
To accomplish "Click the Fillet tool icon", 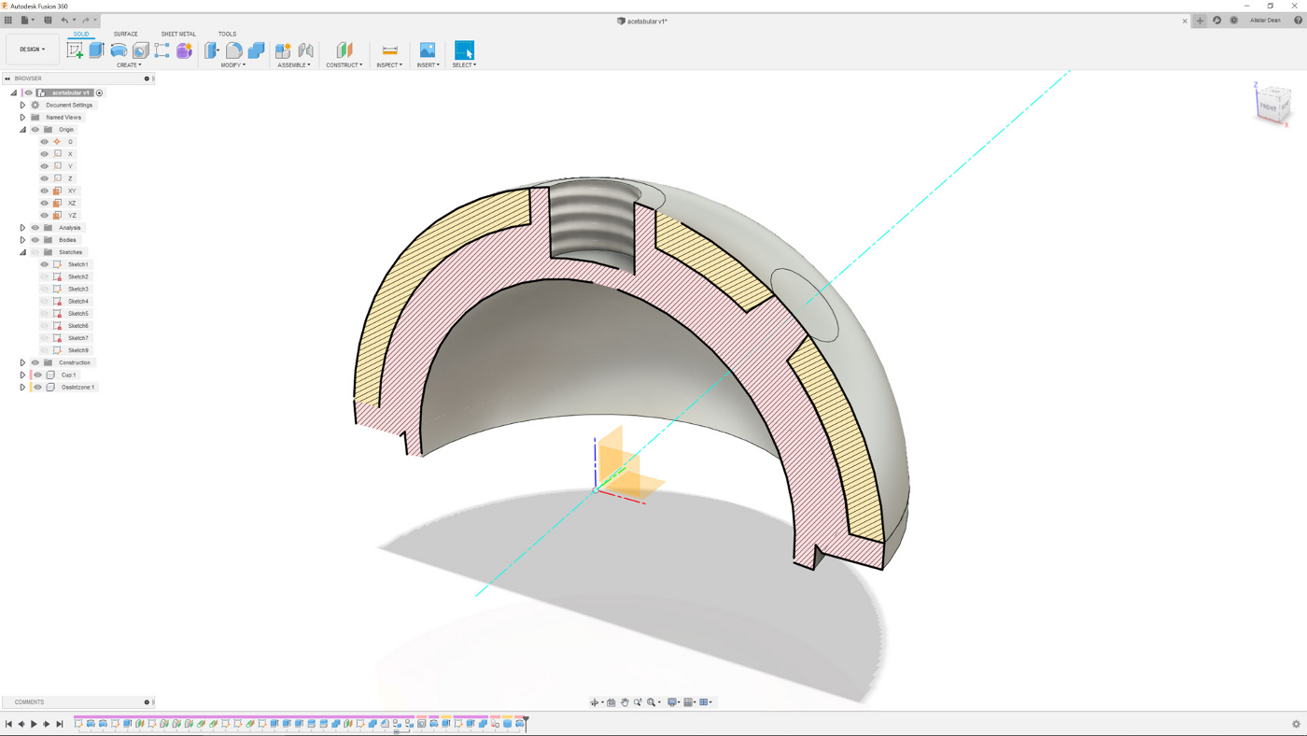I will 233,50.
